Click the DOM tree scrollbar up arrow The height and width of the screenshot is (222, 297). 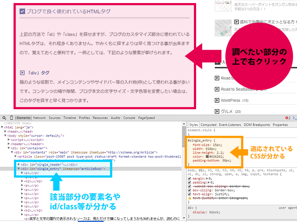click(x=184, y=124)
